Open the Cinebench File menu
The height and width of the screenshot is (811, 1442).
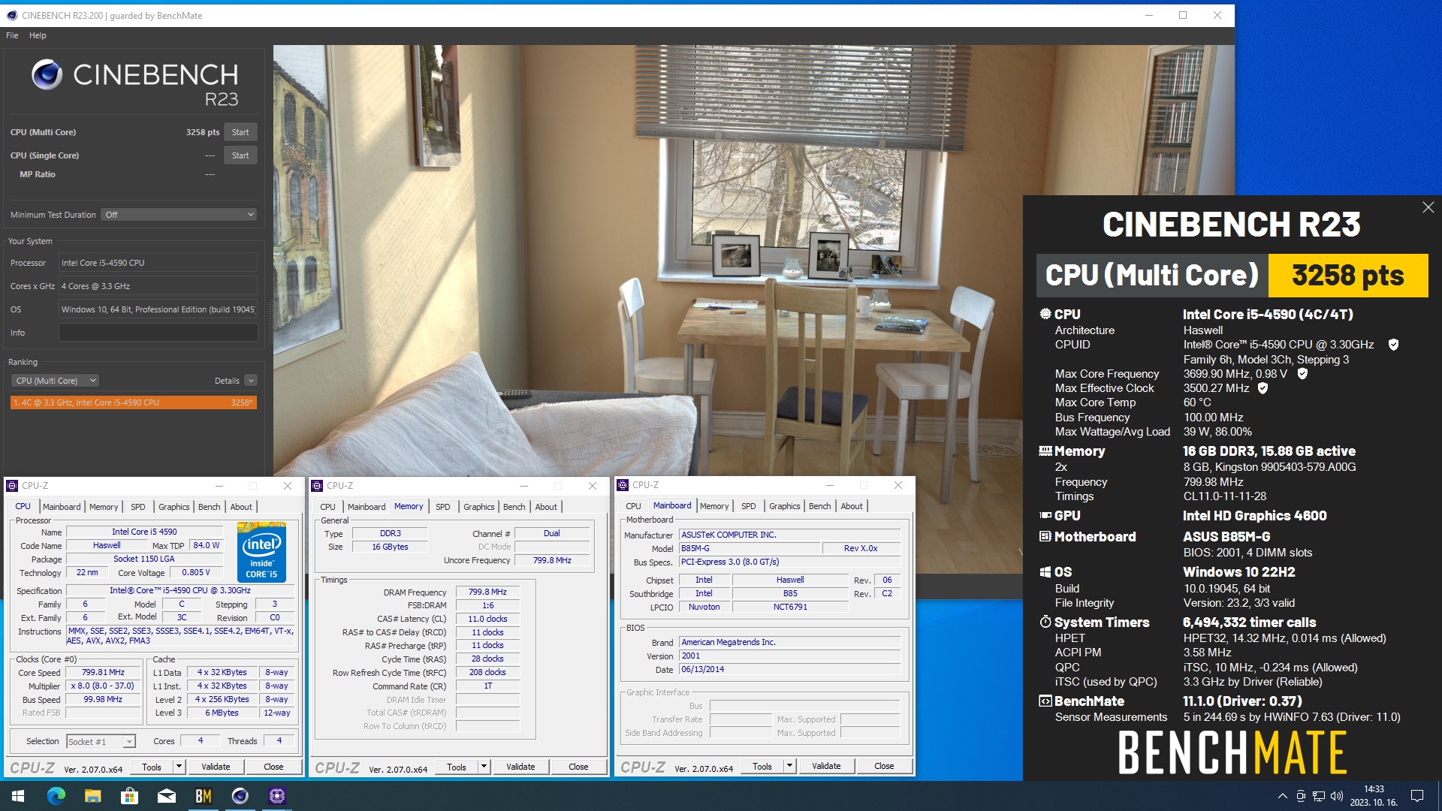coord(12,35)
